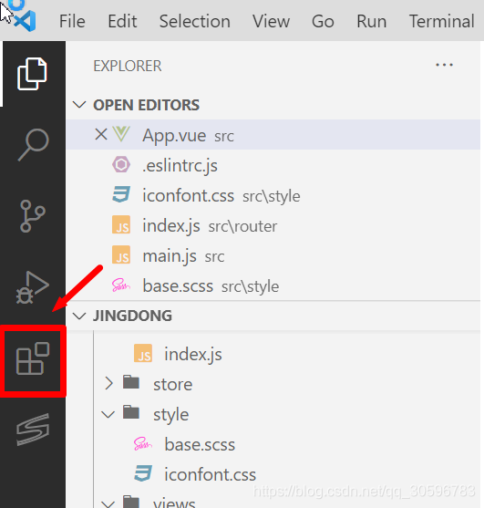The width and height of the screenshot is (484, 508).
Task: Open the Explorer more actions ellipsis
Action: [x=444, y=65]
